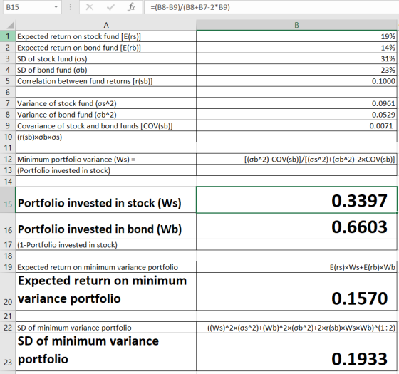Select value 0.1000 in cell B5
This screenshot has height=374, width=399.
296,81
